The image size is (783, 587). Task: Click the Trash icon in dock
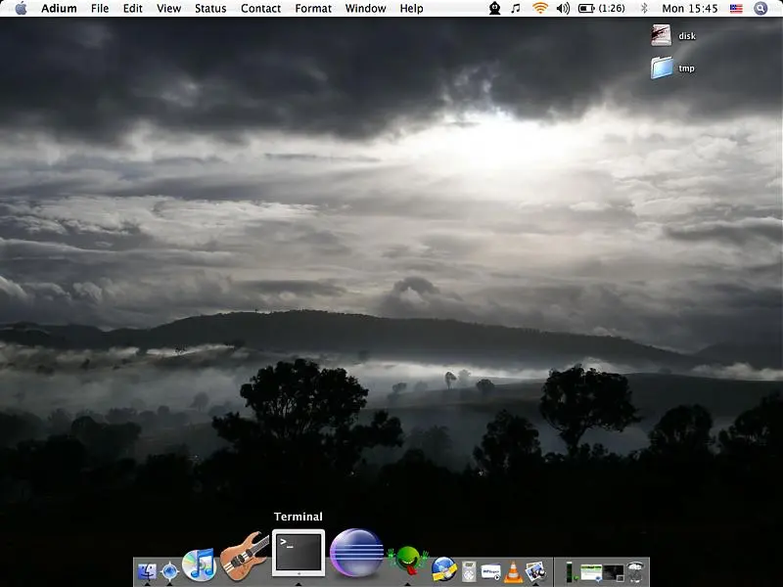pos(636,571)
